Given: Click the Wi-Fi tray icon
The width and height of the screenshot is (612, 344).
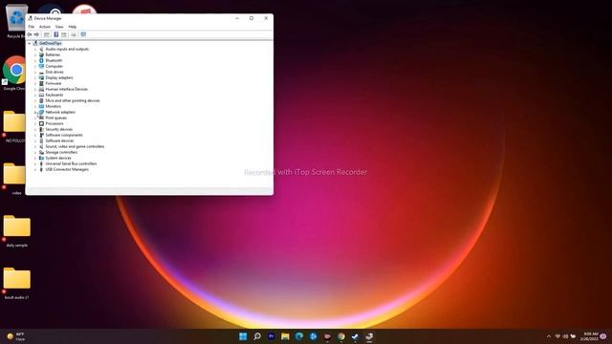Looking at the screenshot, I should [557, 336].
